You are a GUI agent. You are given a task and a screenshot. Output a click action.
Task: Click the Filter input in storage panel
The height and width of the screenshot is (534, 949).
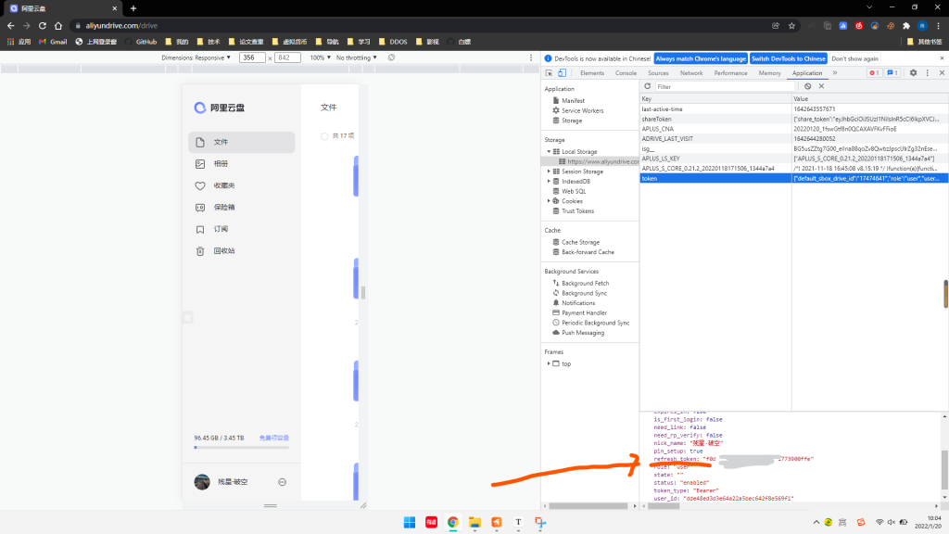point(725,86)
